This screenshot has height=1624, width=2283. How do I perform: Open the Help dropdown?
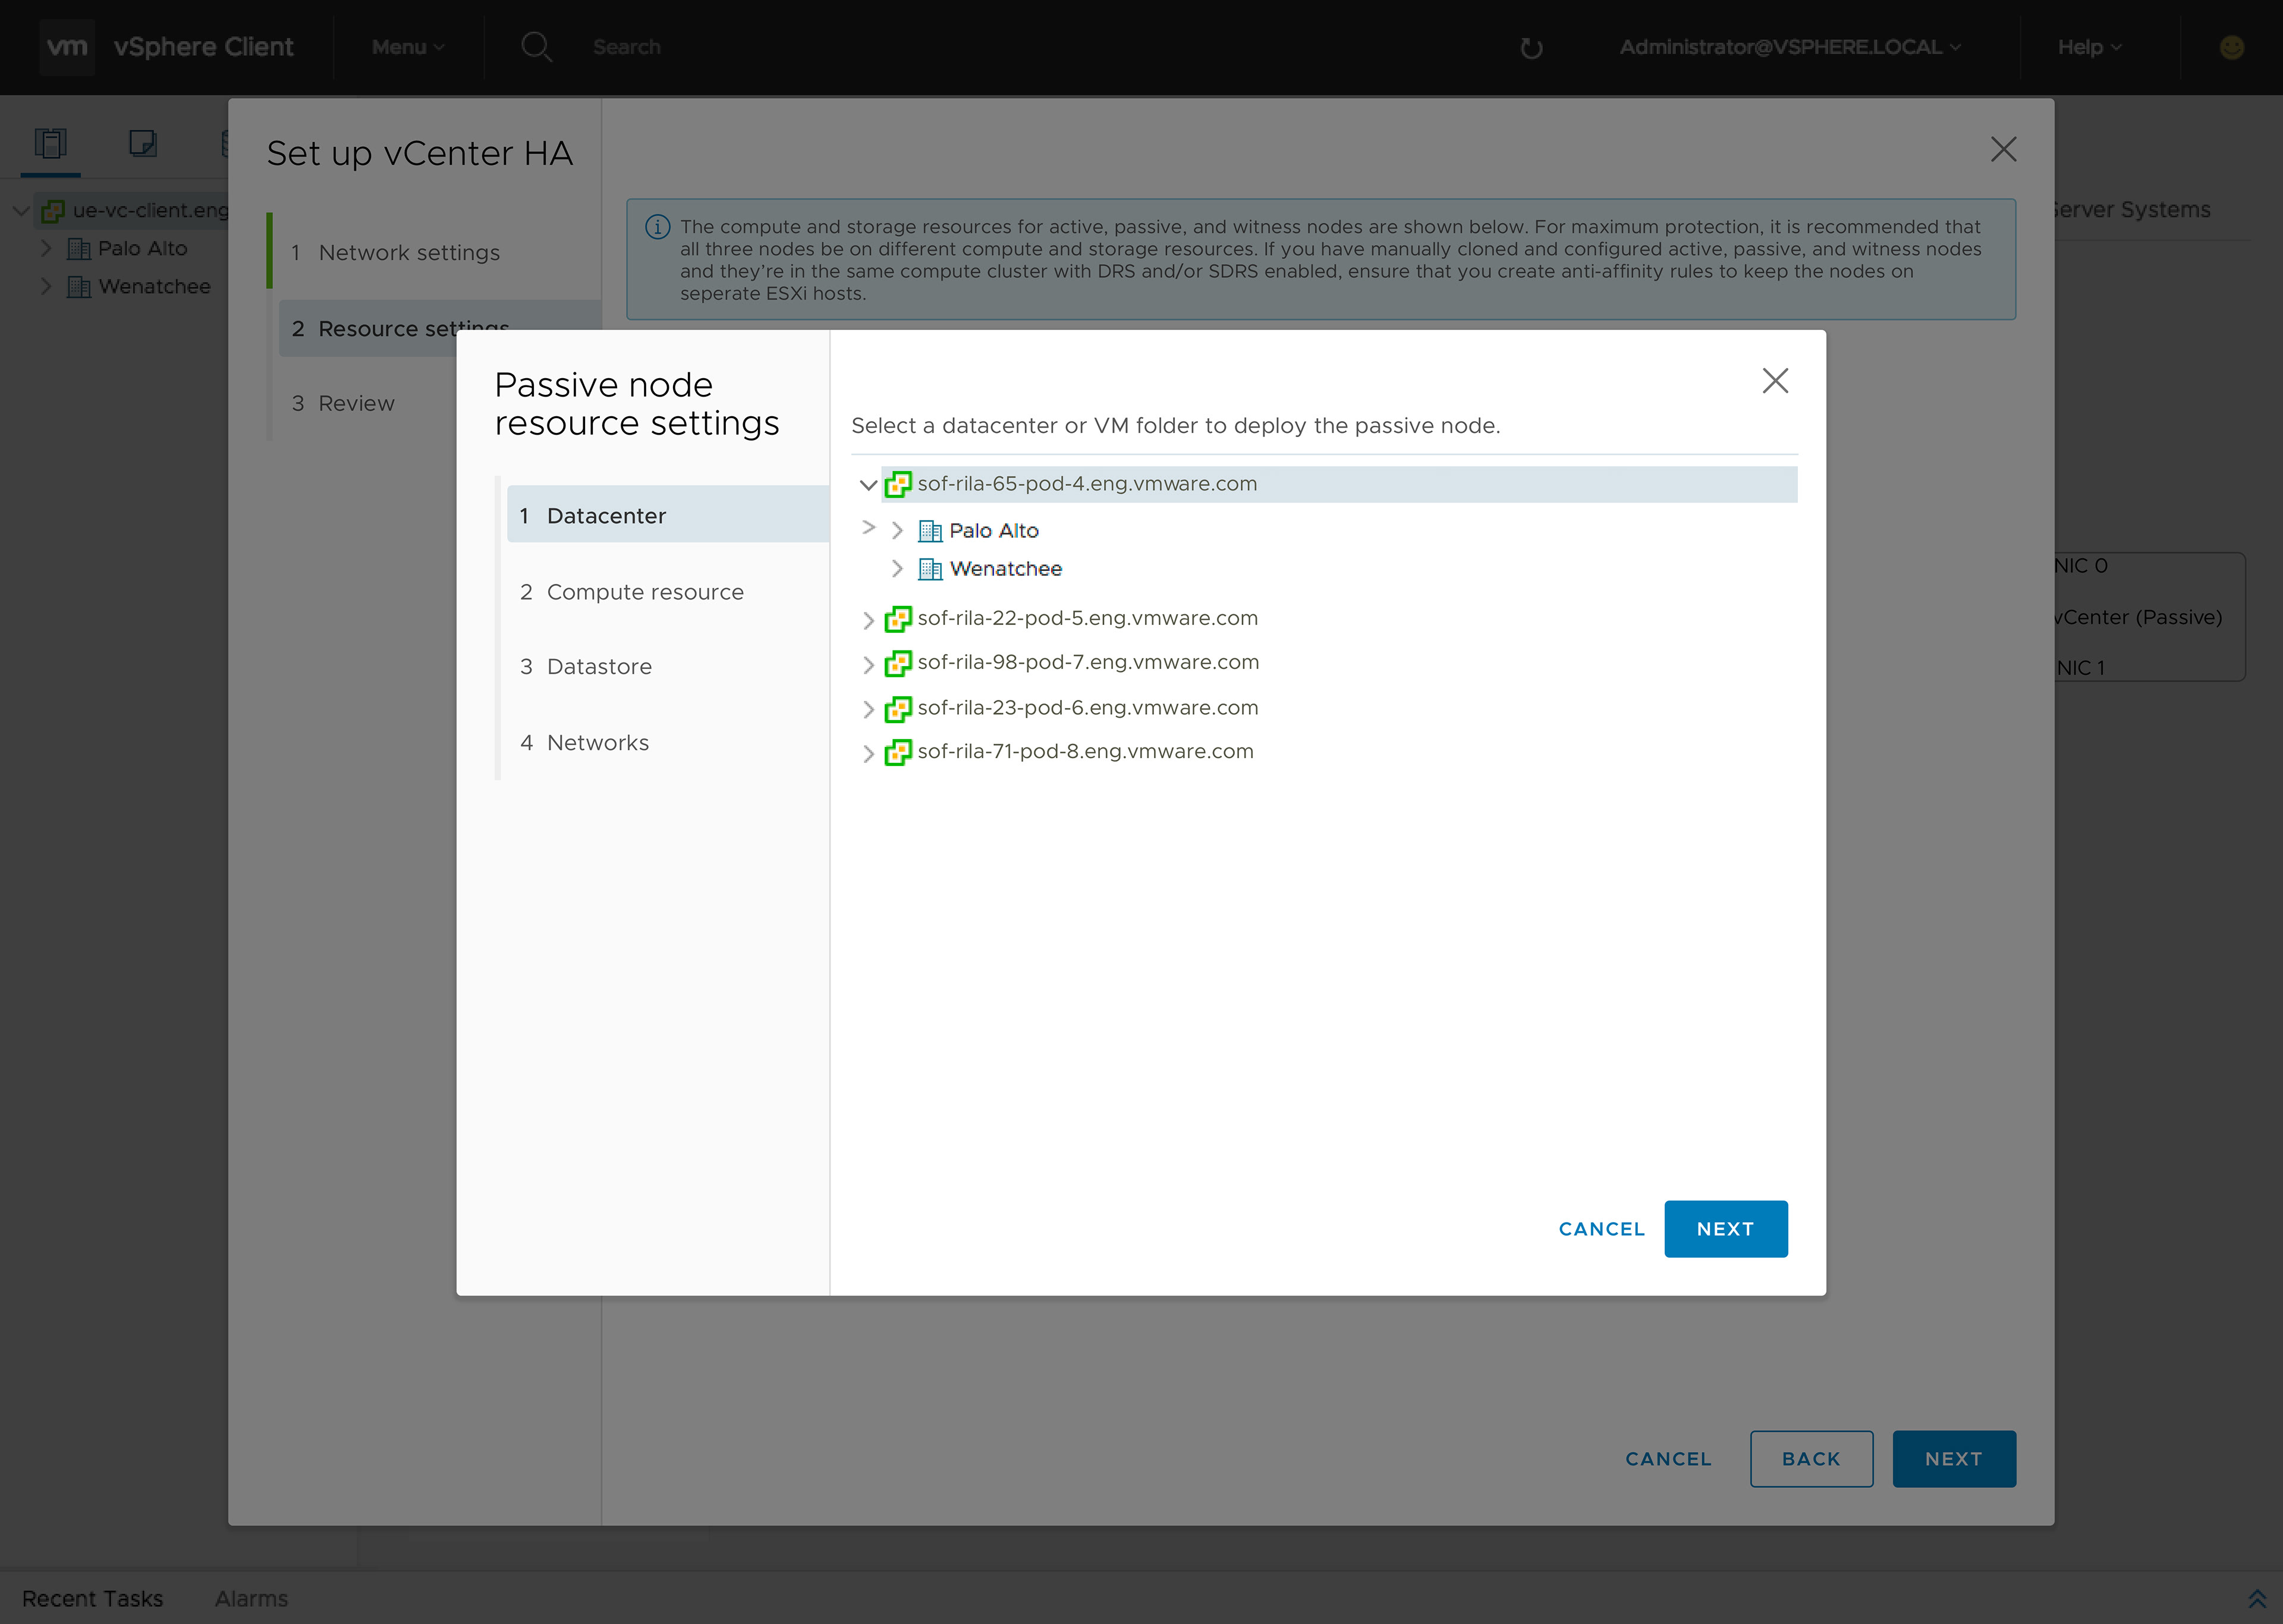point(2089,47)
